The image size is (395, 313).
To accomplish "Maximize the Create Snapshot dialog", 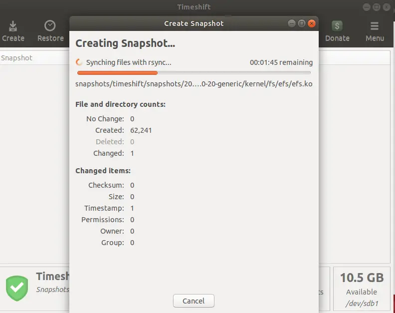I will click(x=302, y=23).
